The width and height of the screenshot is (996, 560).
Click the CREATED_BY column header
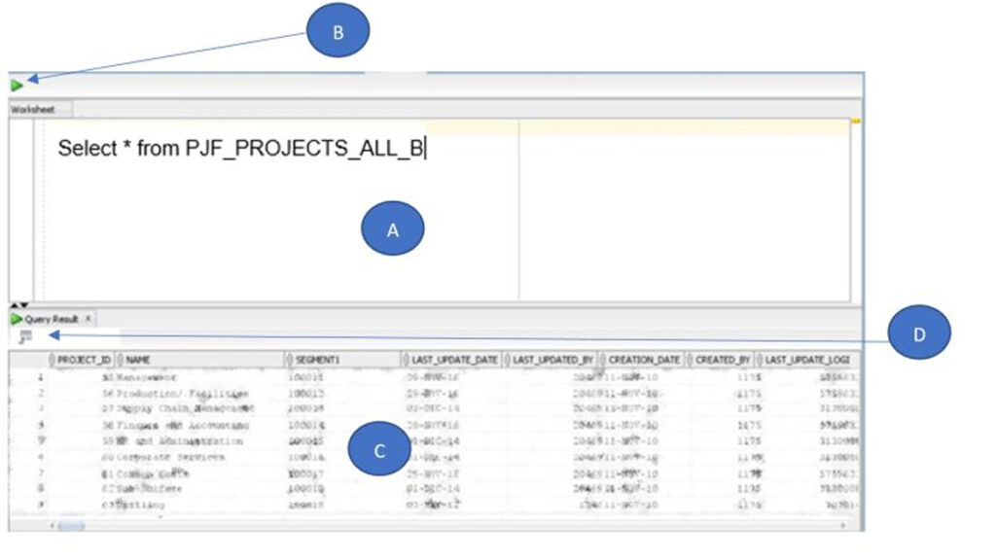[723, 360]
